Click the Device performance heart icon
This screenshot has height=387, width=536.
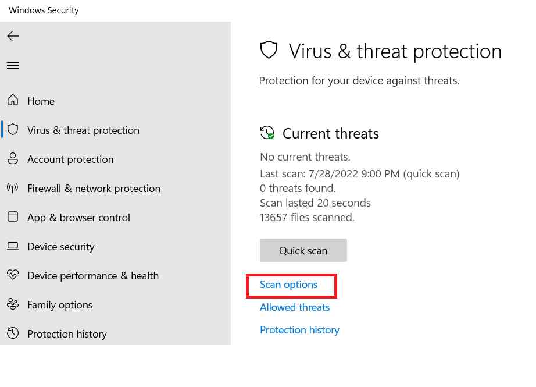[x=13, y=275]
